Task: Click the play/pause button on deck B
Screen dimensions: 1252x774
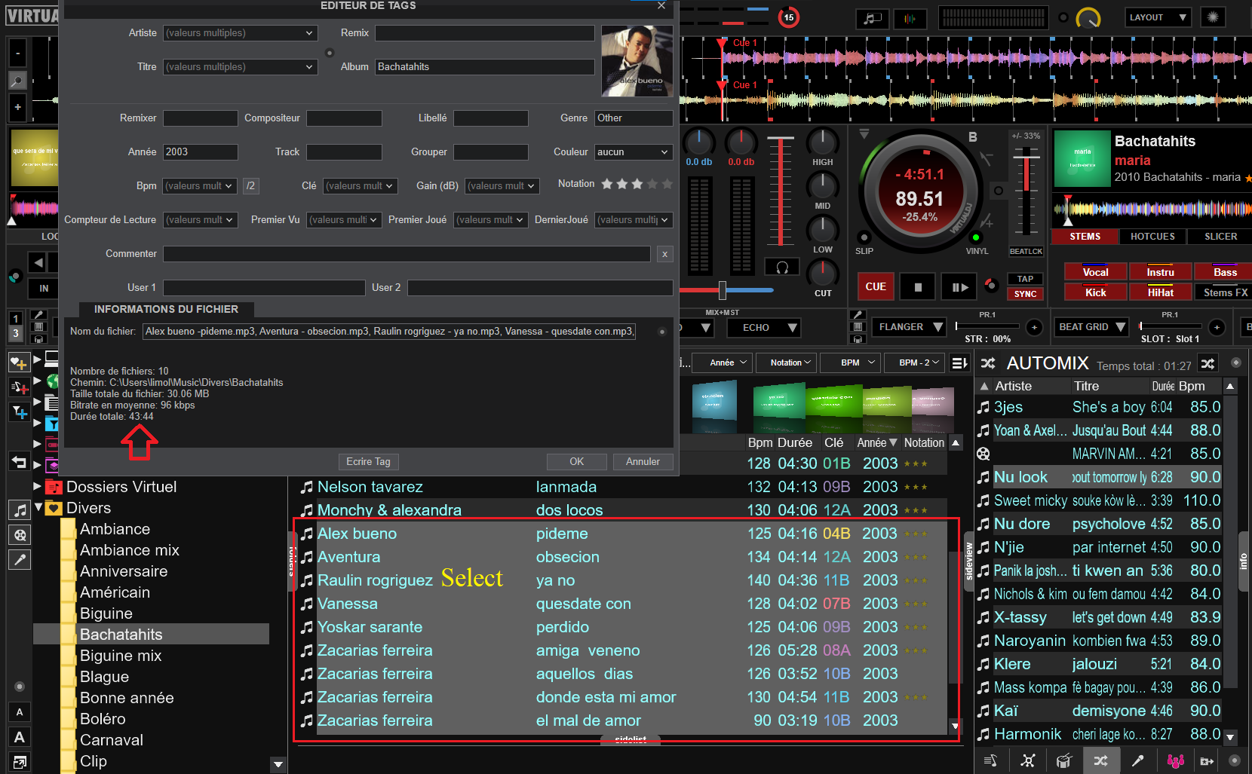Action: coord(959,287)
